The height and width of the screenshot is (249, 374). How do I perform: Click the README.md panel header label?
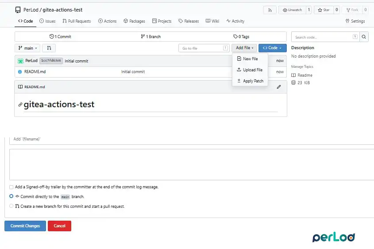35,87
